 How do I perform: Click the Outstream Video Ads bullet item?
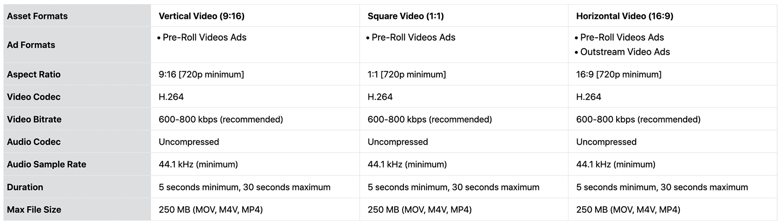coord(625,52)
